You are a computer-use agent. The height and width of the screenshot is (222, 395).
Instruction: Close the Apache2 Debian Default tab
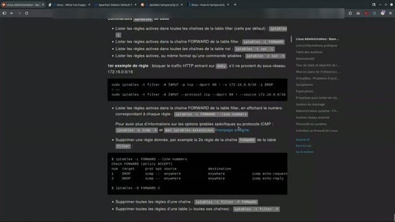(x=136, y=4)
